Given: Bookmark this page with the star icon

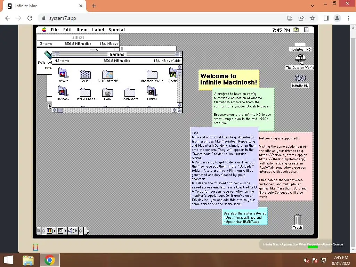Looking at the screenshot, I should tap(312, 18).
